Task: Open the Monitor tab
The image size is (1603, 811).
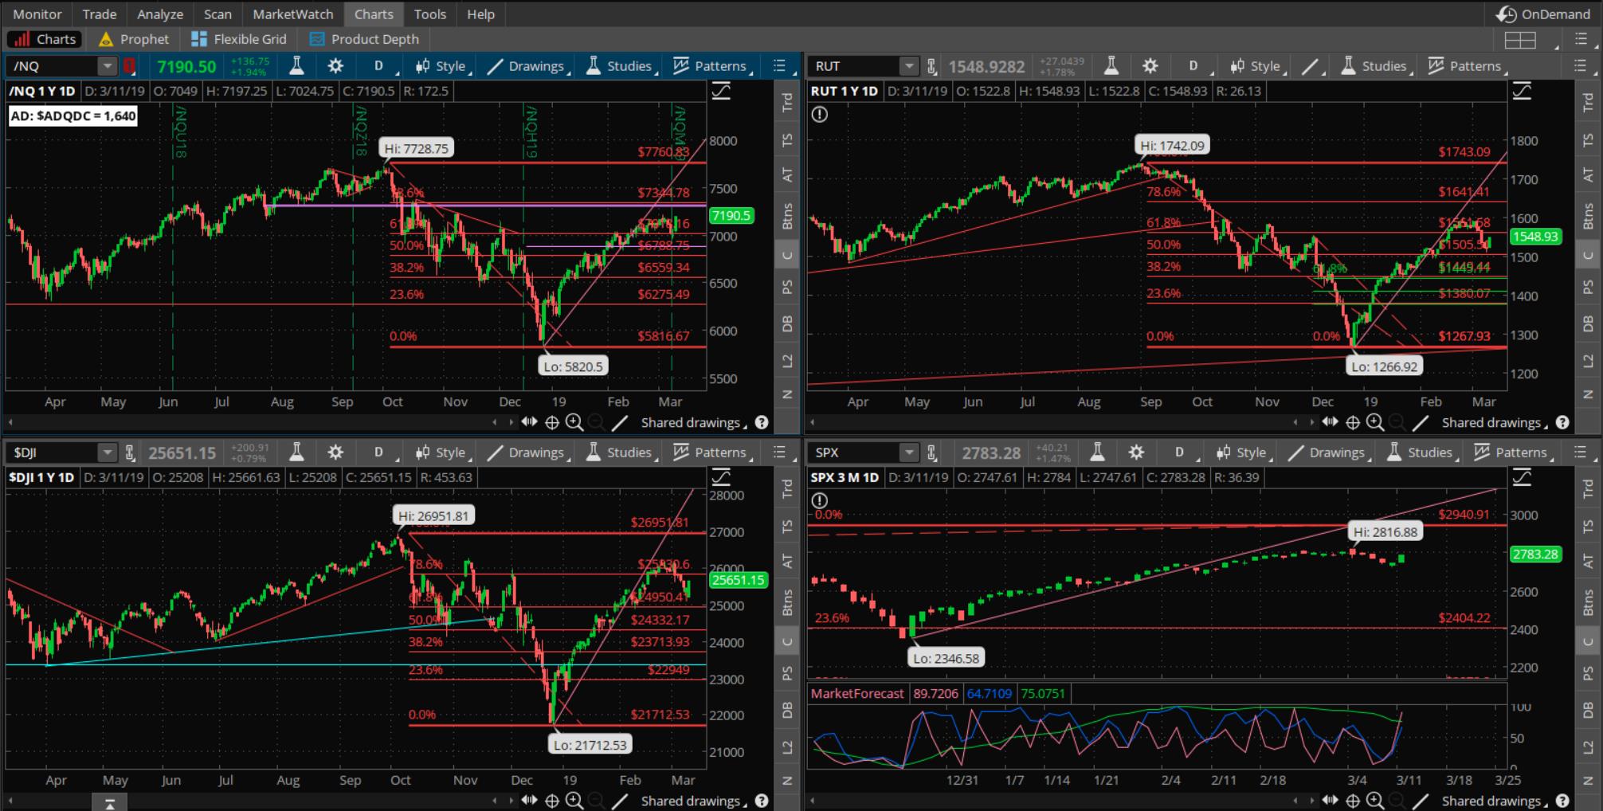Action: [x=37, y=14]
